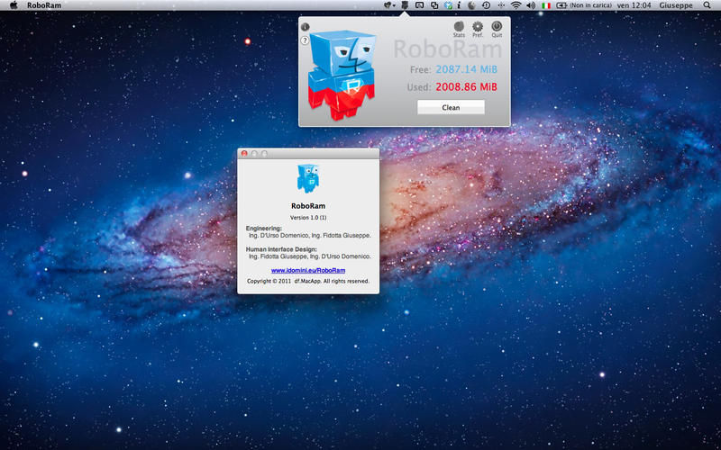Open the www.idomini.eu/RoboRam link
Viewport: 721px width, 450px height.
308,271
